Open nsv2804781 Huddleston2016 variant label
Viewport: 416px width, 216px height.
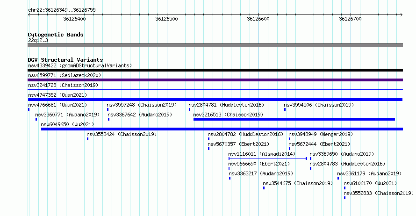[226, 105]
